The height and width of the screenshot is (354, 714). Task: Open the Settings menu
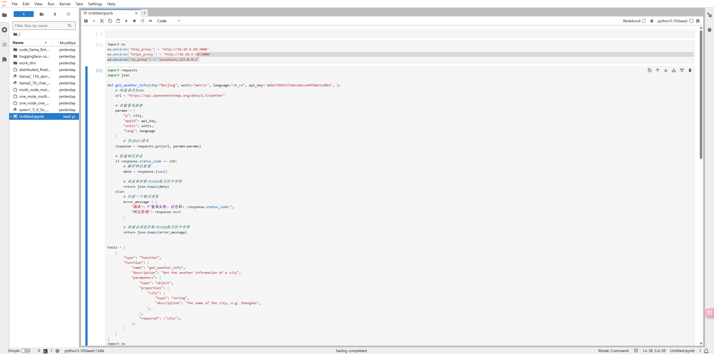tap(95, 4)
